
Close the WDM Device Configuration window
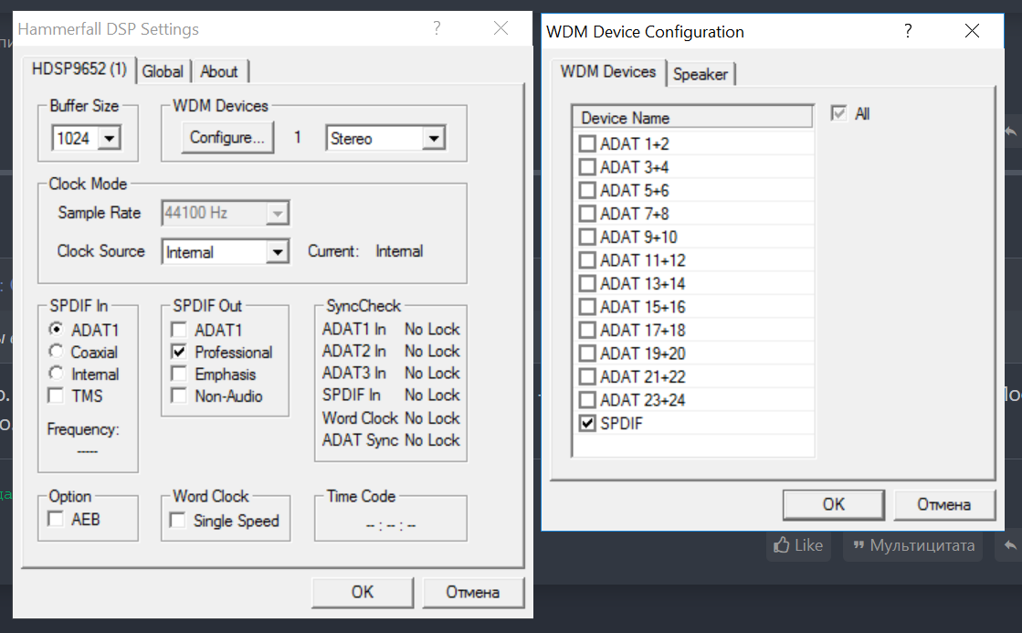[972, 31]
